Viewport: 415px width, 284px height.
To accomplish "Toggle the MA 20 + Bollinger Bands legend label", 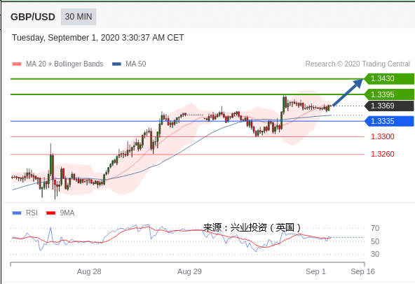I will pos(64,64).
